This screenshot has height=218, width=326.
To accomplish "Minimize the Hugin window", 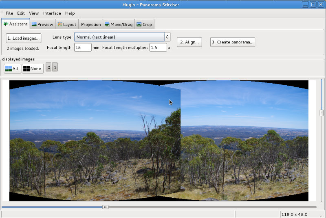I will [305, 4].
